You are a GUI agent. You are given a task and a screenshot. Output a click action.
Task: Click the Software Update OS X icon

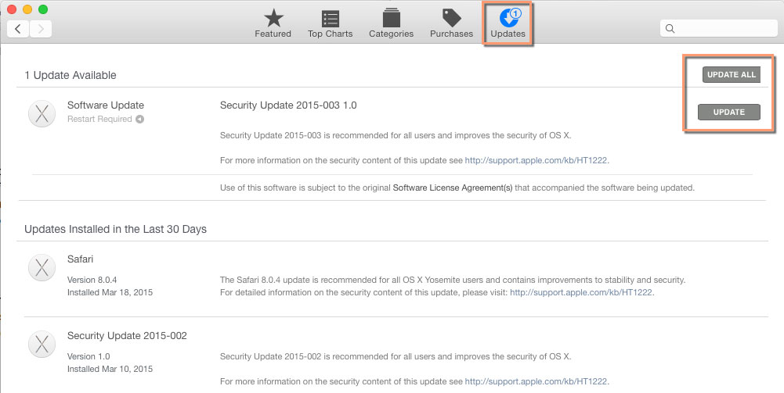[x=41, y=113]
